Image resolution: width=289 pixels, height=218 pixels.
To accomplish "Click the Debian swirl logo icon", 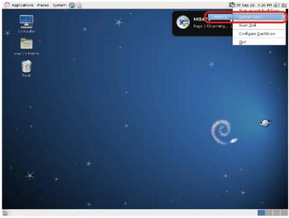I will [x=7, y=5].
